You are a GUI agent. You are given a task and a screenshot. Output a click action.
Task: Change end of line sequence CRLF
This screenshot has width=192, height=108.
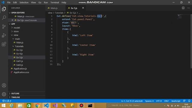click(166, 101)
